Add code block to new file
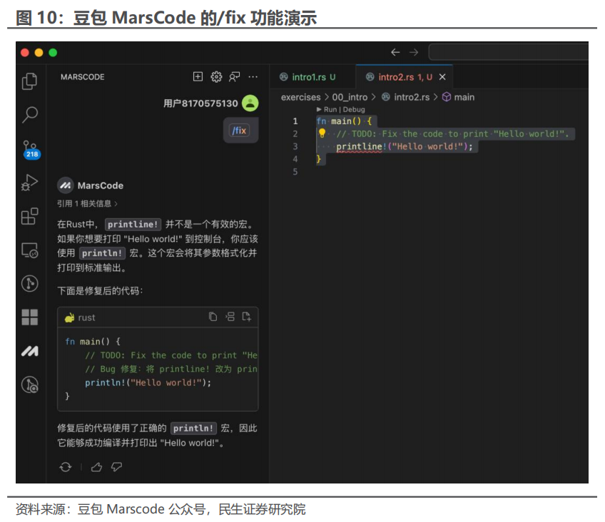Screen dimensions: 605x522 click(x=247, y=317)
